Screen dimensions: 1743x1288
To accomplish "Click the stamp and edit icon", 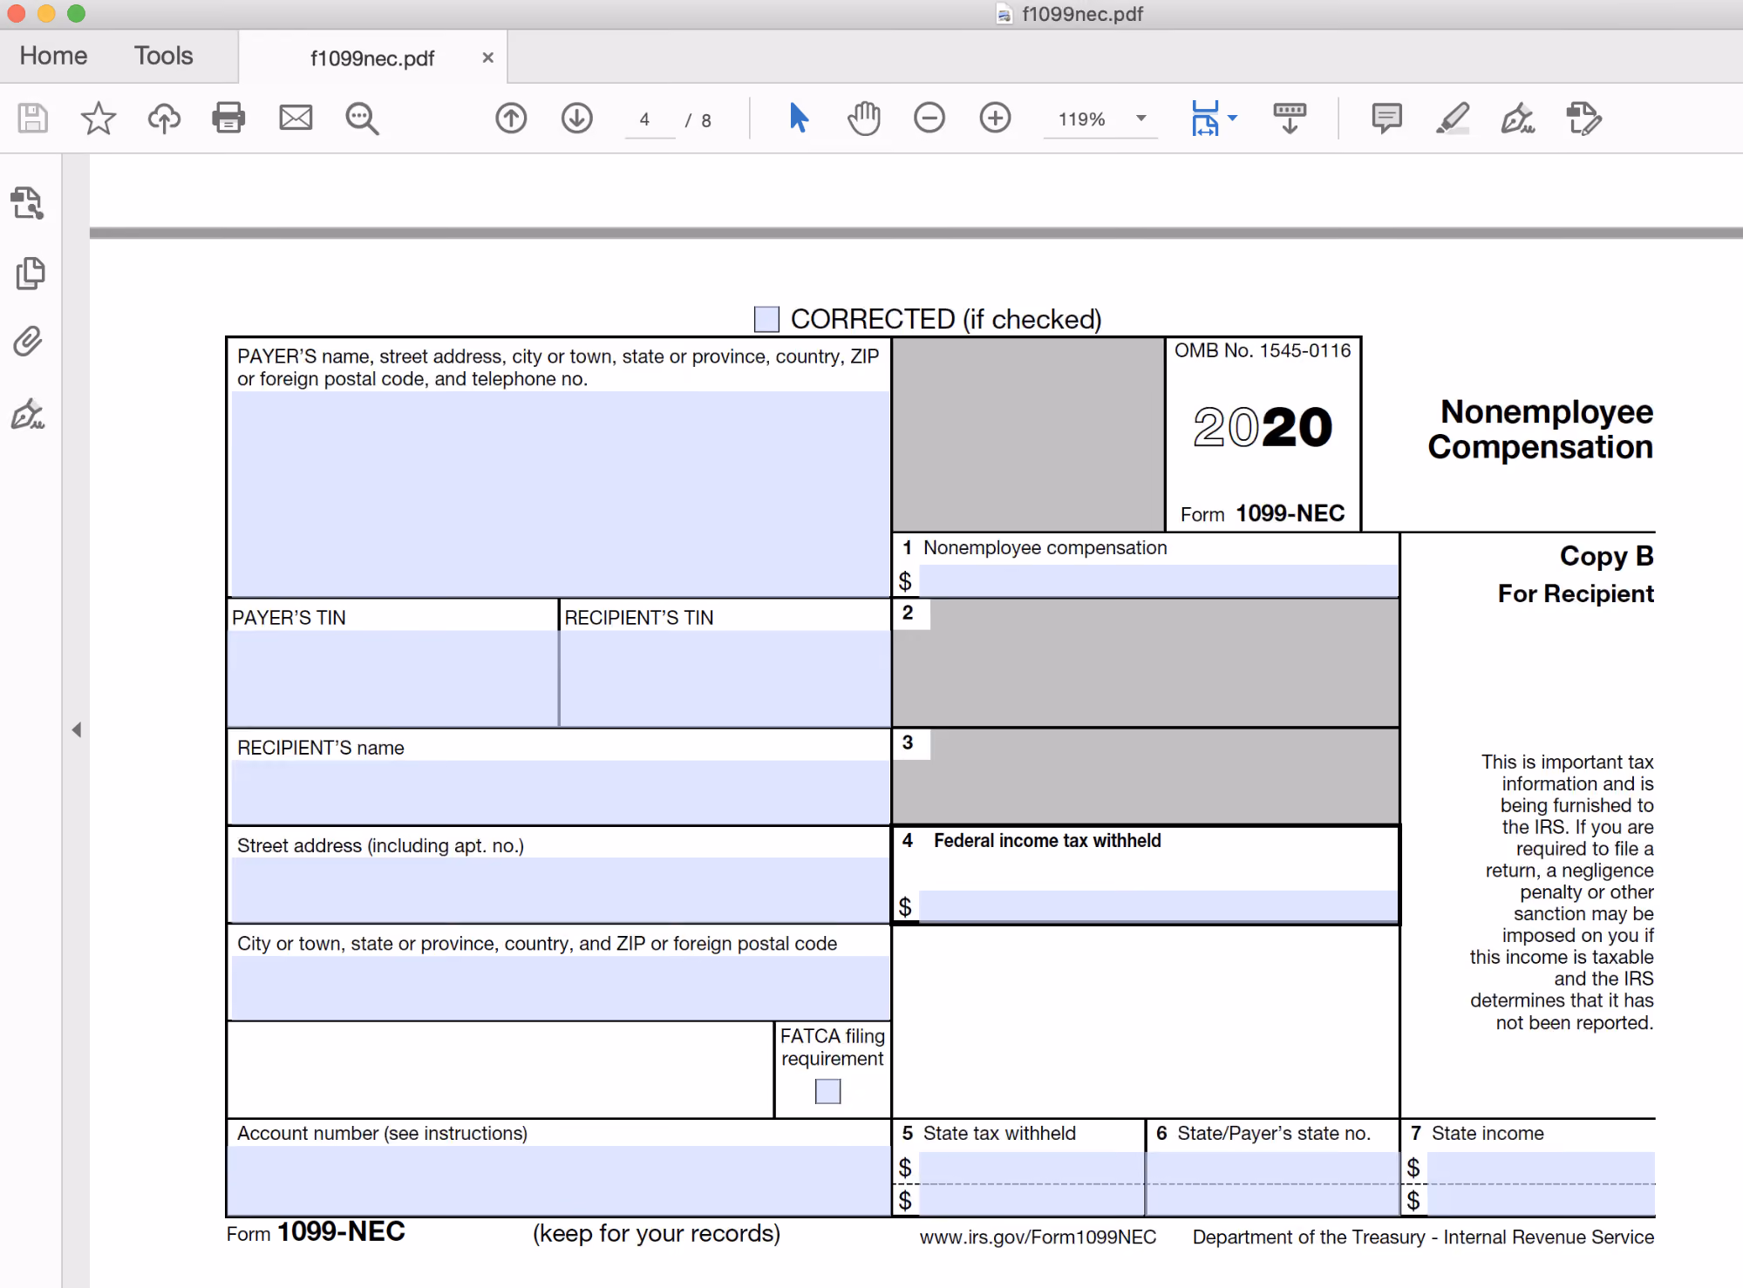I will click(x=1583, y=118).
